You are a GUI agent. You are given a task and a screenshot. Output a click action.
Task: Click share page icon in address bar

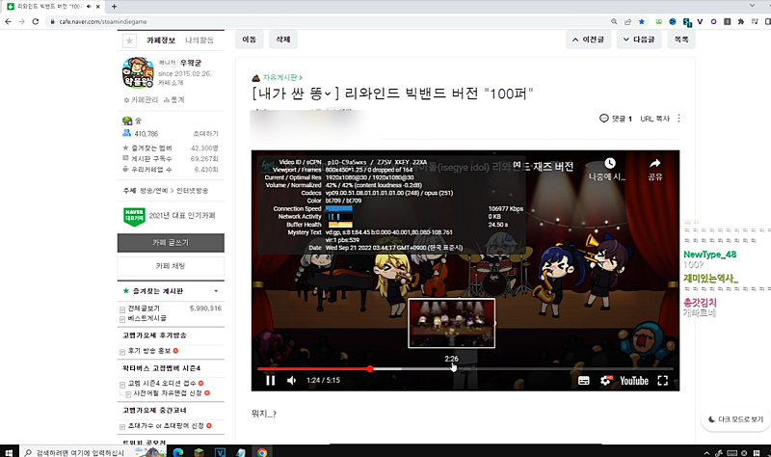(x=628, y=21)
